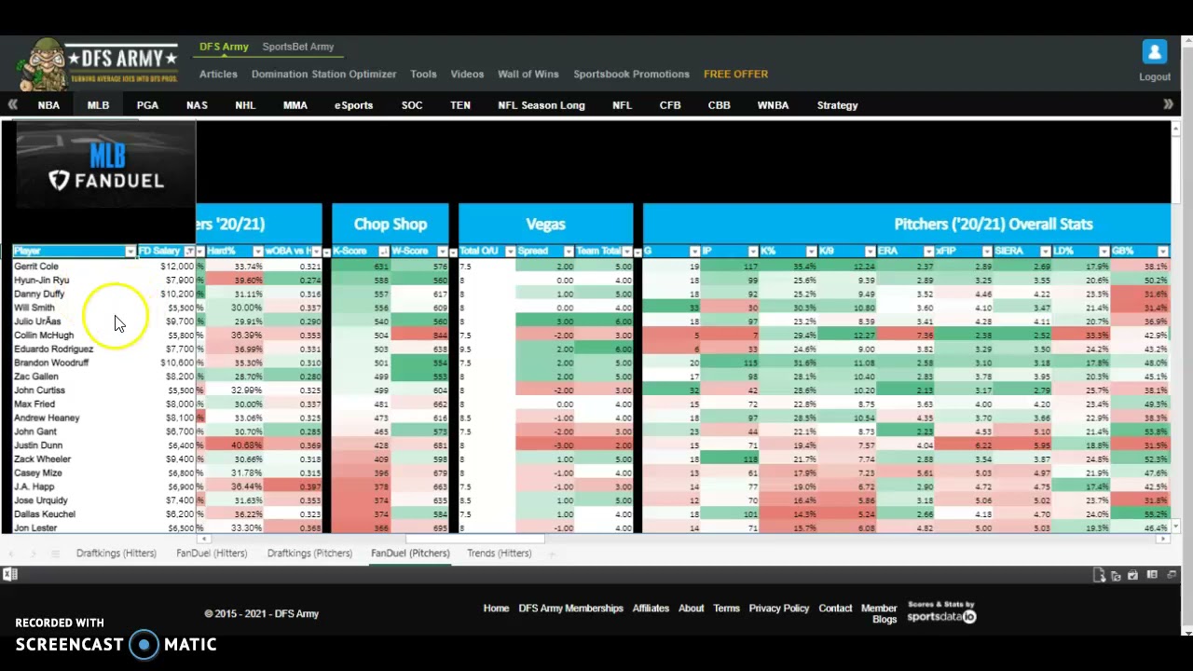Switch to Draftkings (Pitchers) sheet tab
1193x671 pixels.
309,554
